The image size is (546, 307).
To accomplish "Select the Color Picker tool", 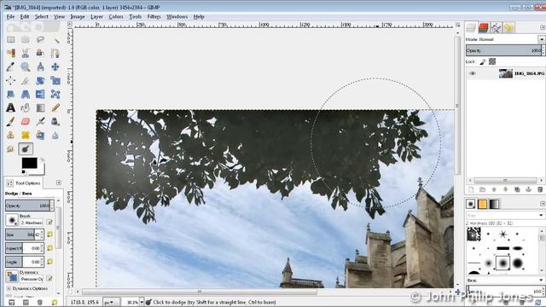I will click(x=11, y=67).
